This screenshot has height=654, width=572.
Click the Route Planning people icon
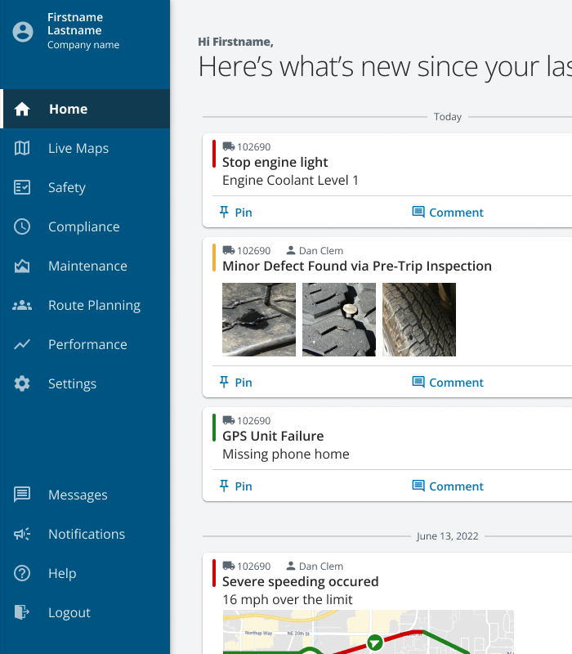[x=22, y=305]
